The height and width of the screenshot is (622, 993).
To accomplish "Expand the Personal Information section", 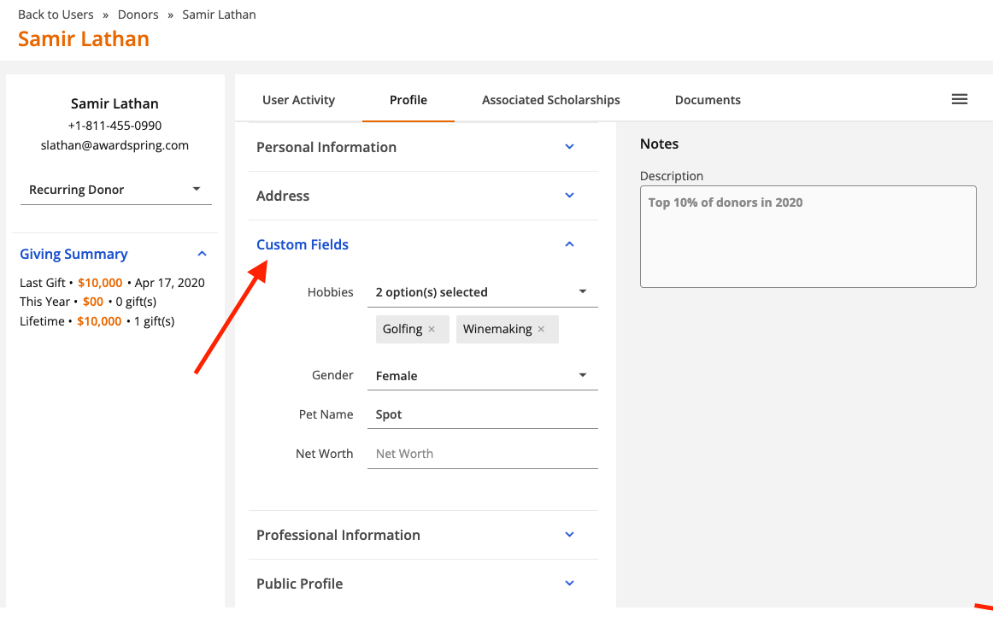I will pos(569,146).
